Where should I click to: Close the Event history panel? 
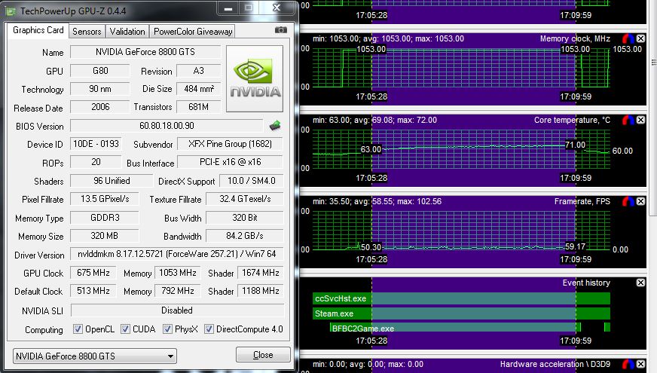point(640,283)
